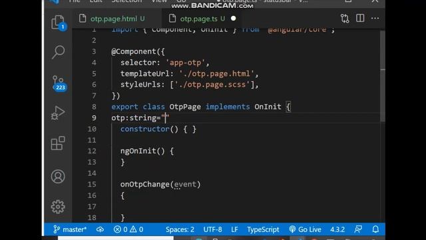Start Go Live server
The width and height of the screenshot is (426, 240).
click(x=305, y=229)
